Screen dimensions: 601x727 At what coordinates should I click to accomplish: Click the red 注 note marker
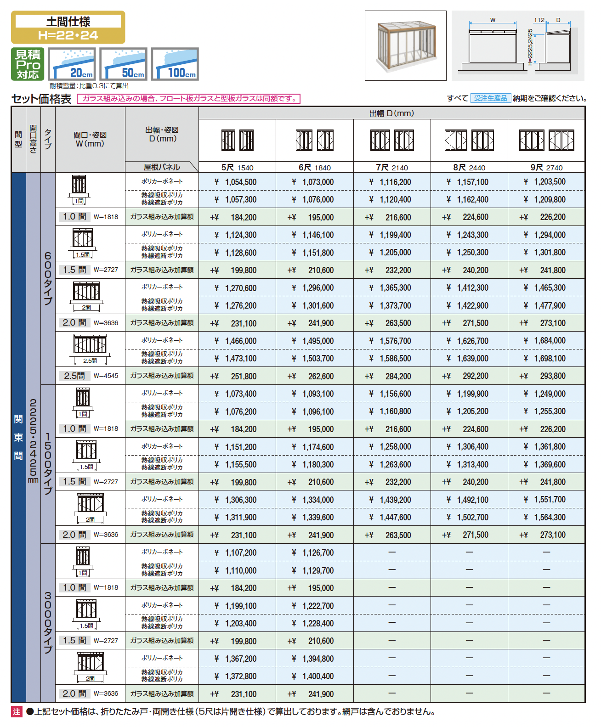click(x=17, y=712)
